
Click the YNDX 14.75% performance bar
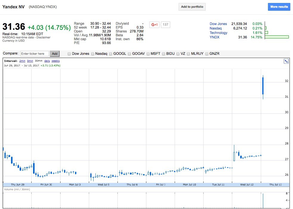(x=277, y=37)
